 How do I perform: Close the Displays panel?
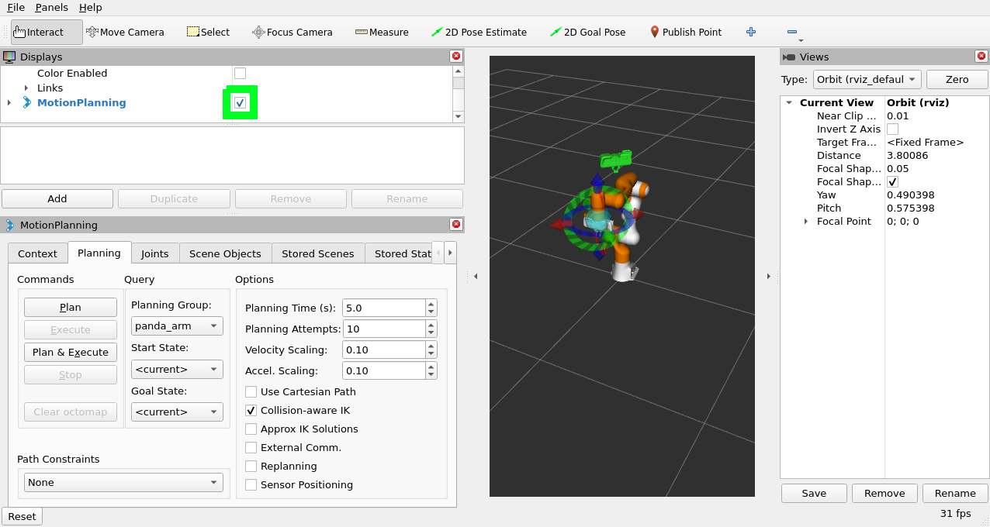pyautogui.click(x=456, y=57)
